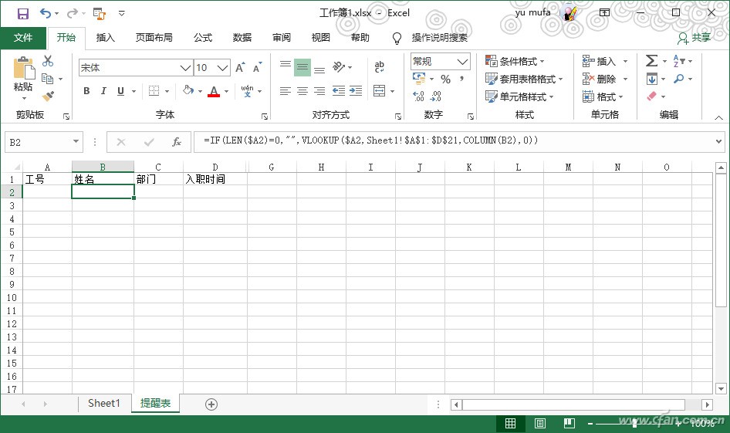
Task: Click the percent style icon
Action: coord(445,79)
